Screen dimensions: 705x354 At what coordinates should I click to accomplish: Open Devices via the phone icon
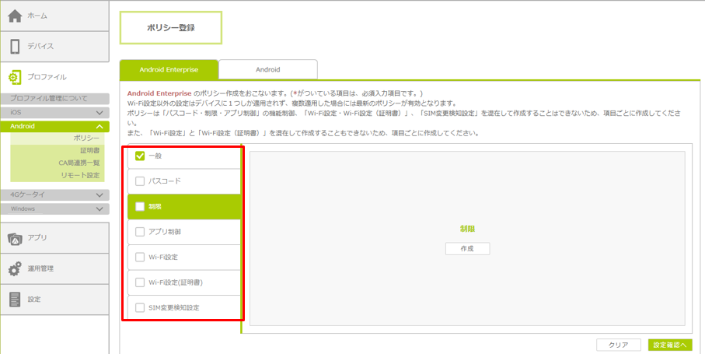(x=15, y=47)
